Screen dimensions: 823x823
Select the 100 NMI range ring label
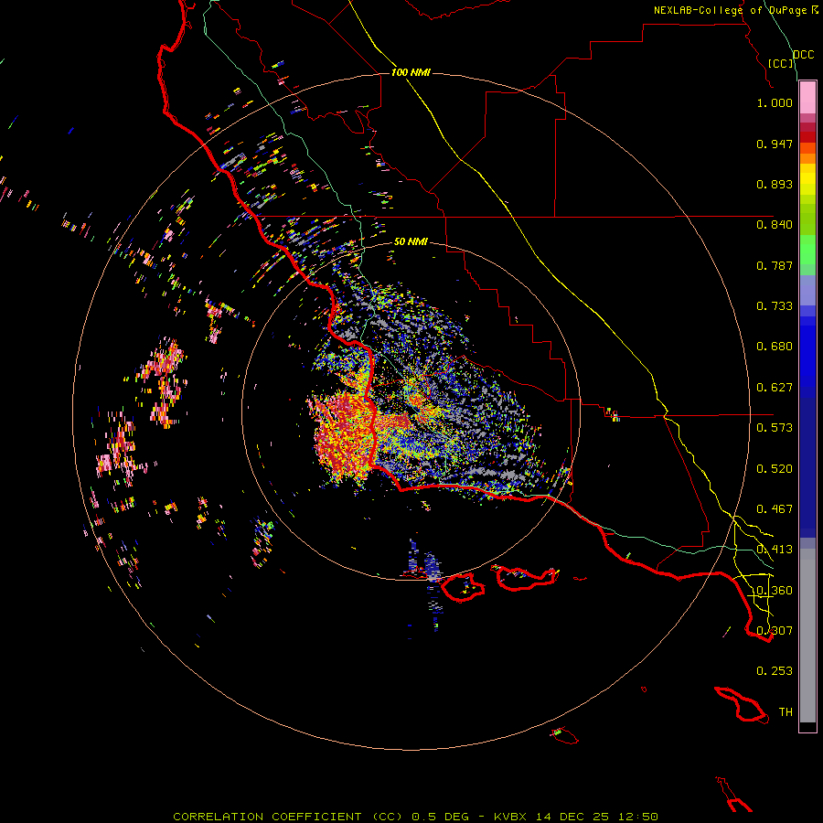click(x=411, y=72)
